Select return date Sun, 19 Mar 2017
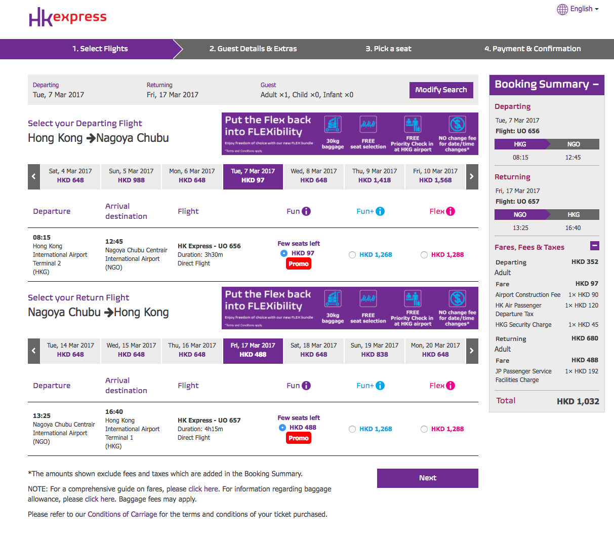This screenshot has height=533, width=614. [x=375, y=351]
